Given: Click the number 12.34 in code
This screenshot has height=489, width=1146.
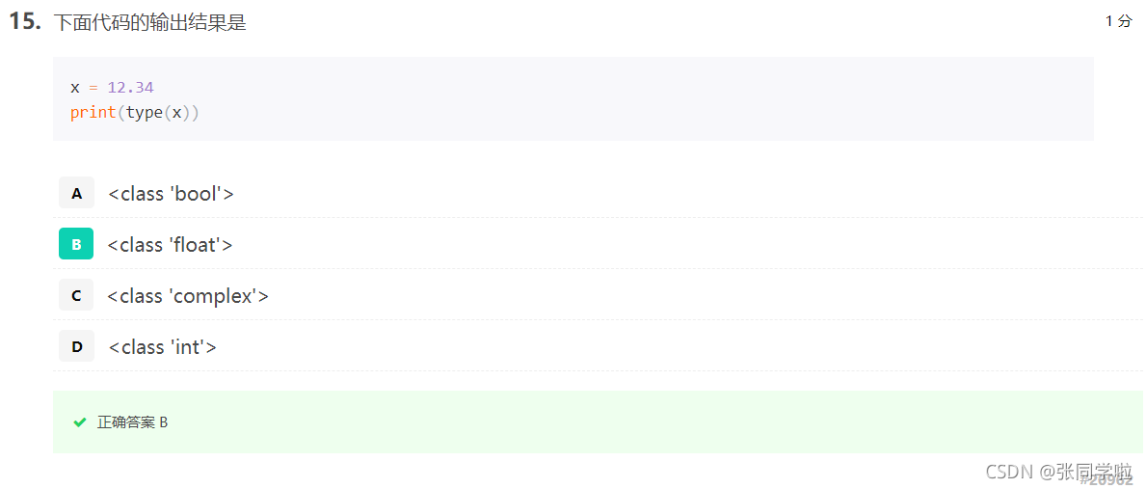Looking at the screenshot, I should [131, 88].
